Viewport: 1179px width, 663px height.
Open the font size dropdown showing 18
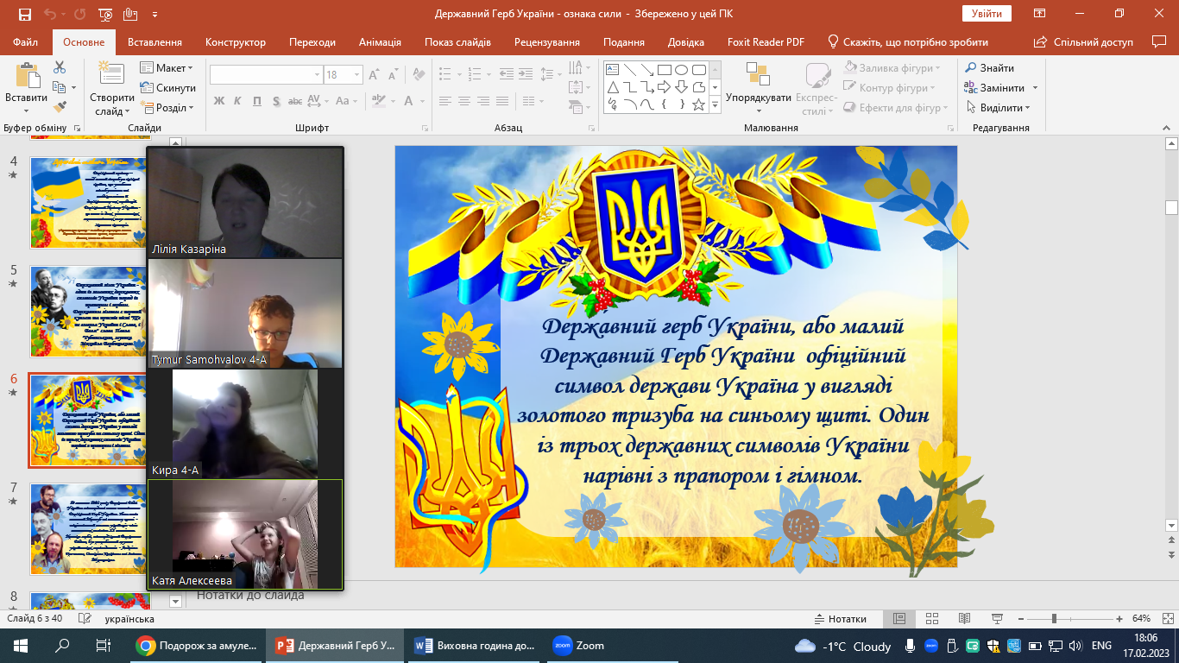357,75
